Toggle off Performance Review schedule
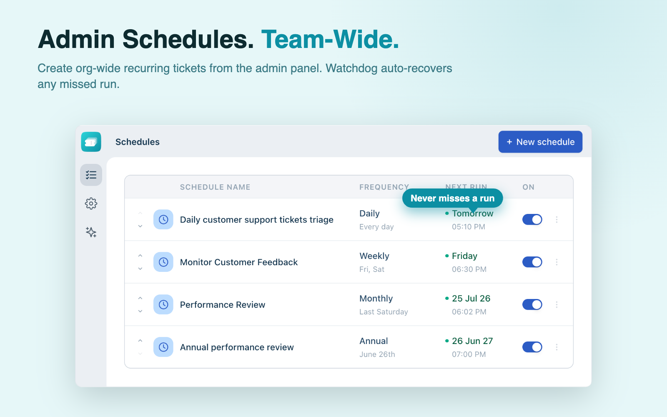Image resolution: width=667 pixels, height=417 pixels. coord(532,304)
